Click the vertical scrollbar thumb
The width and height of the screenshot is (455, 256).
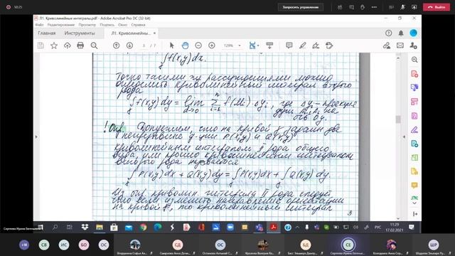[x=398, y=119]
